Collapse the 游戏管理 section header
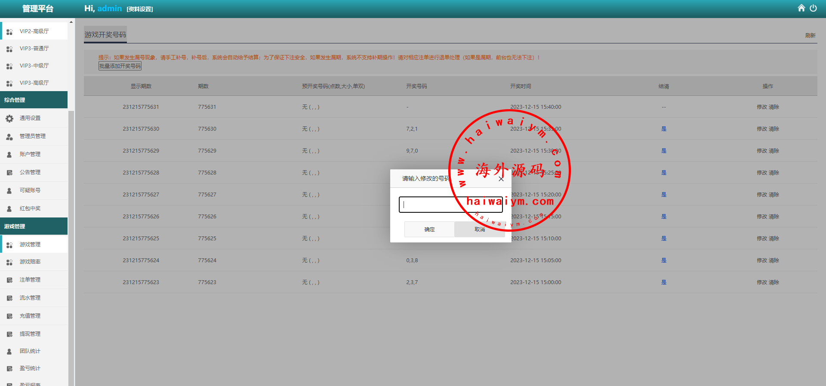 coord(34,226)
